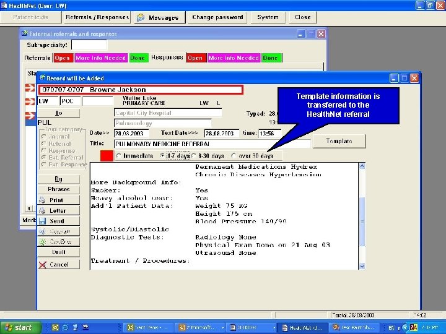This screenshot has height=334, width=446.
Task: Open the Windows start menu
Action: 20,327
